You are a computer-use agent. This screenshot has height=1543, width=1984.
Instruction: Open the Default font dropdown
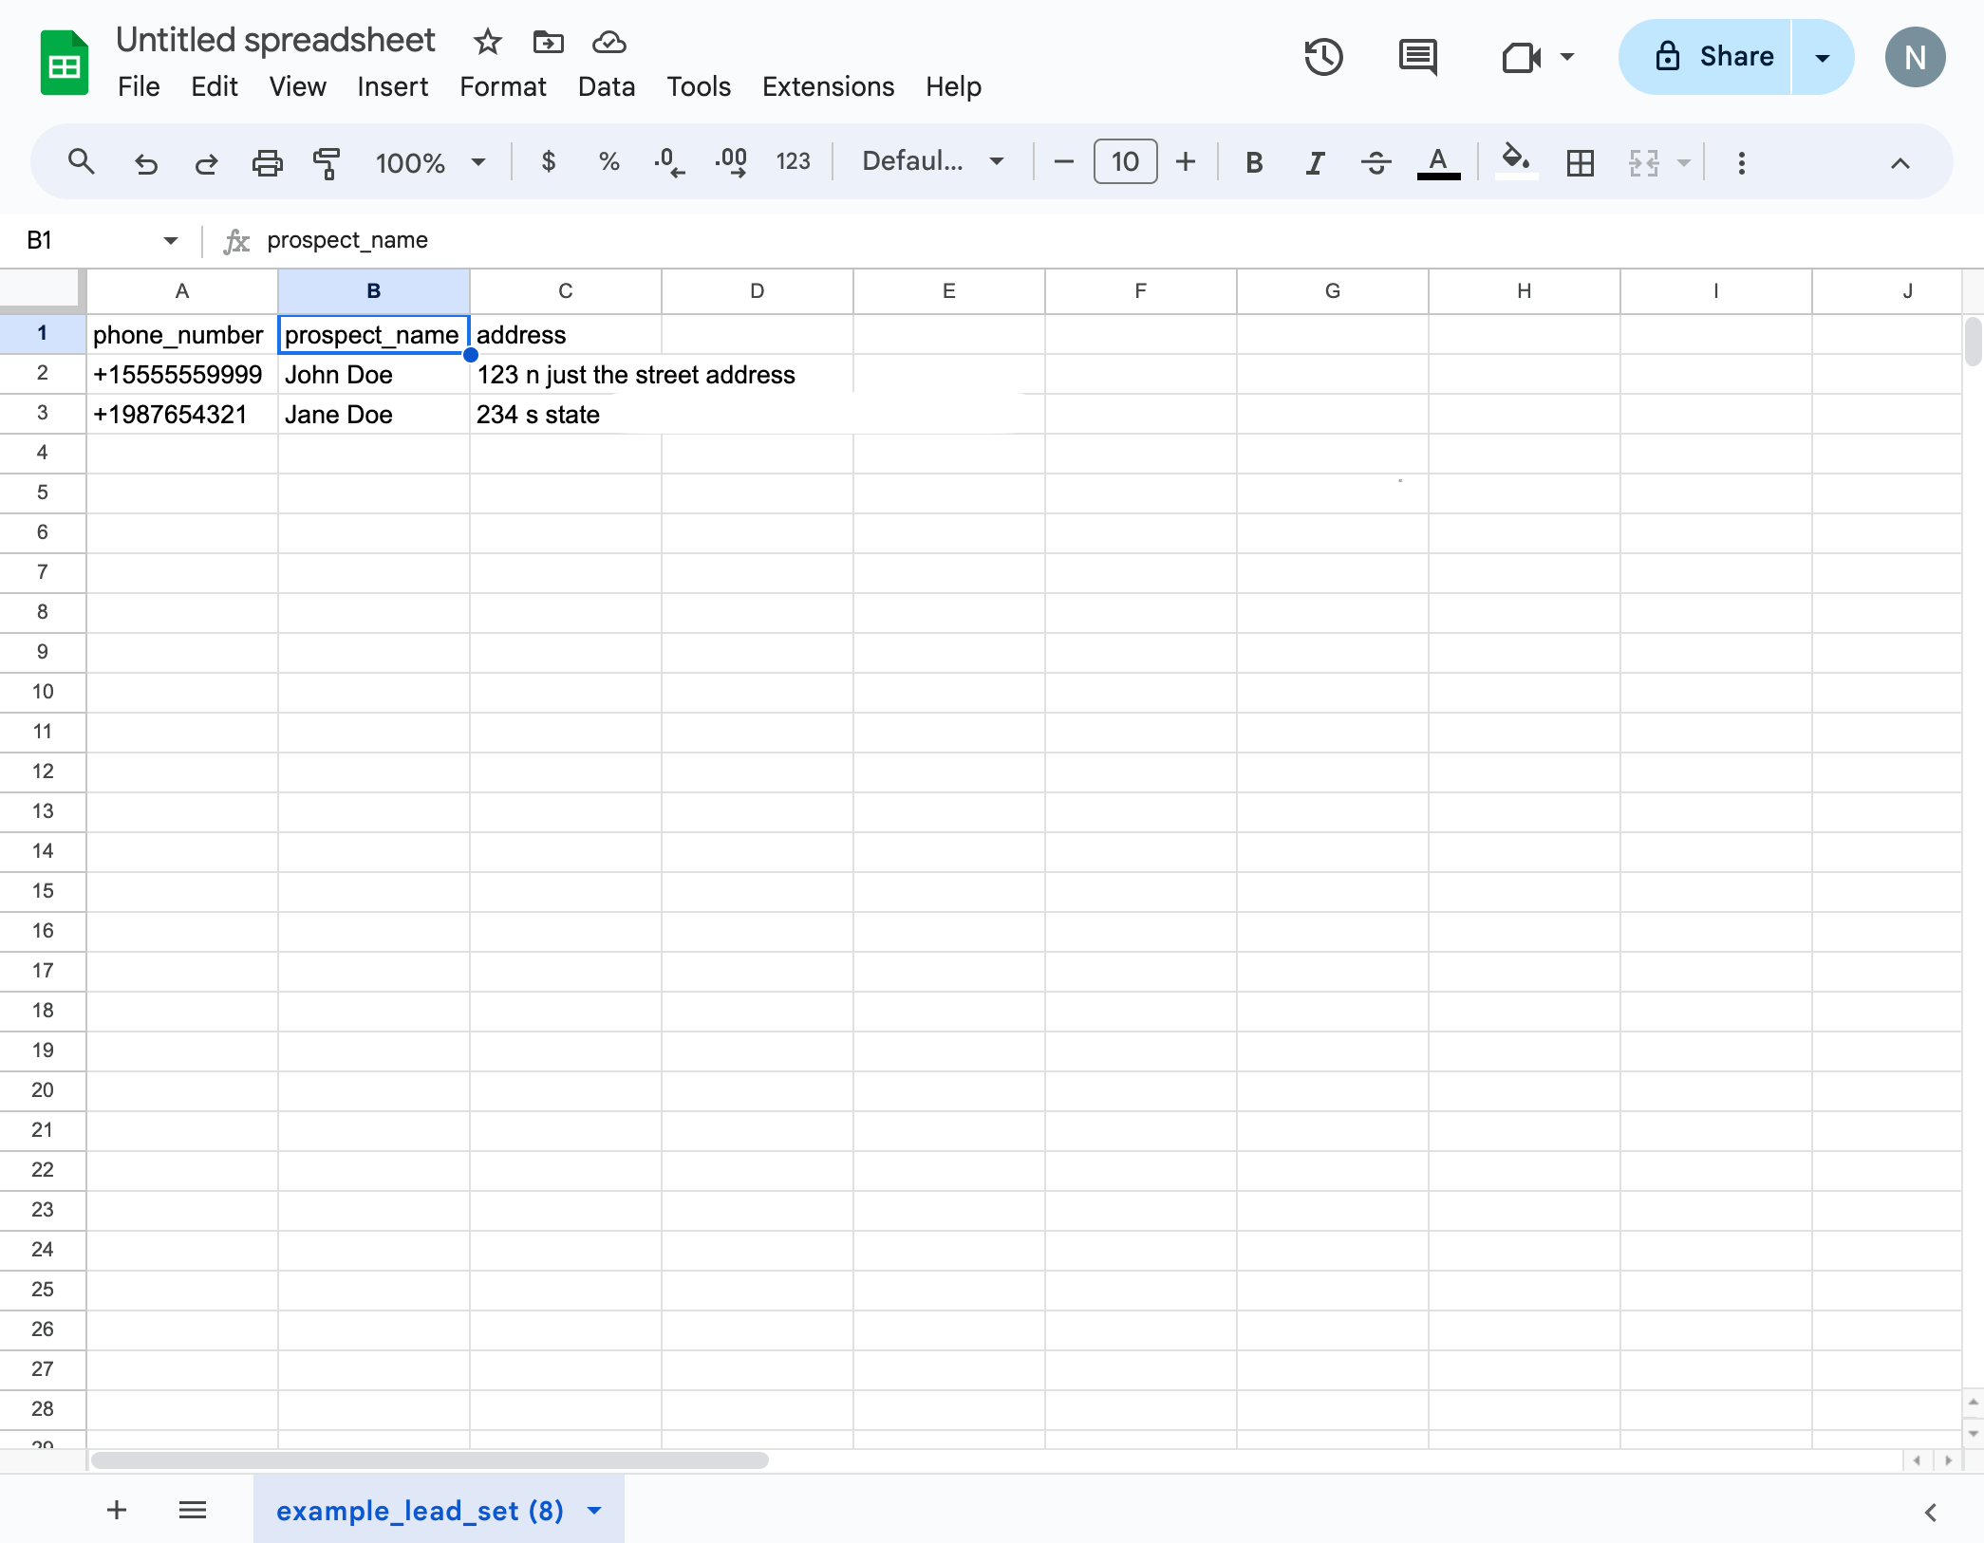click(933, 161)
